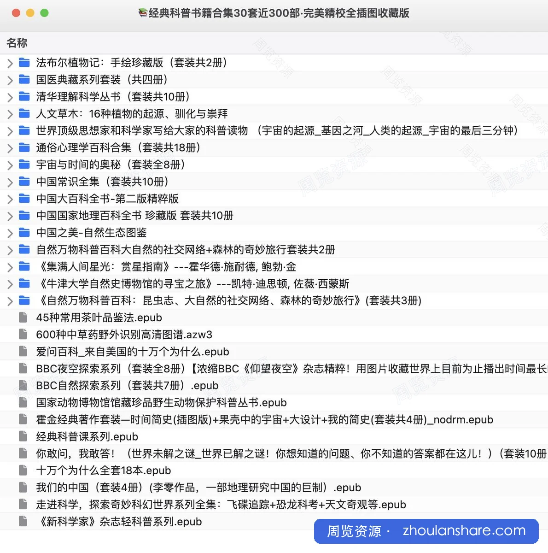This screenshot has width=548, height=553.
Task: Click file icon of 45种常用茶叶品鉴法.epub
Action: click(x=23, y=317)
